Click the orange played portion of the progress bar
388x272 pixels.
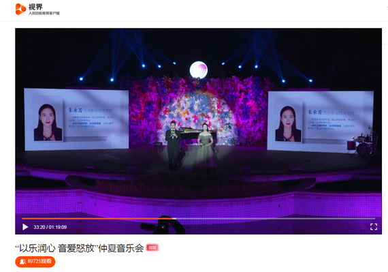tap(97, 219)
